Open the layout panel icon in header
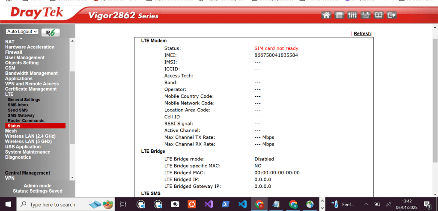The width and height of the screenshot is (438, 211). click(x=339, y=15)
